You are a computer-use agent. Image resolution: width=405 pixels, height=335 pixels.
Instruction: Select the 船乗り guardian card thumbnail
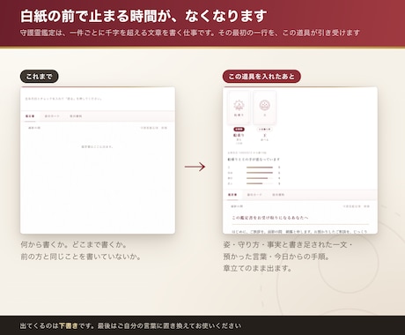coord(239,108)
